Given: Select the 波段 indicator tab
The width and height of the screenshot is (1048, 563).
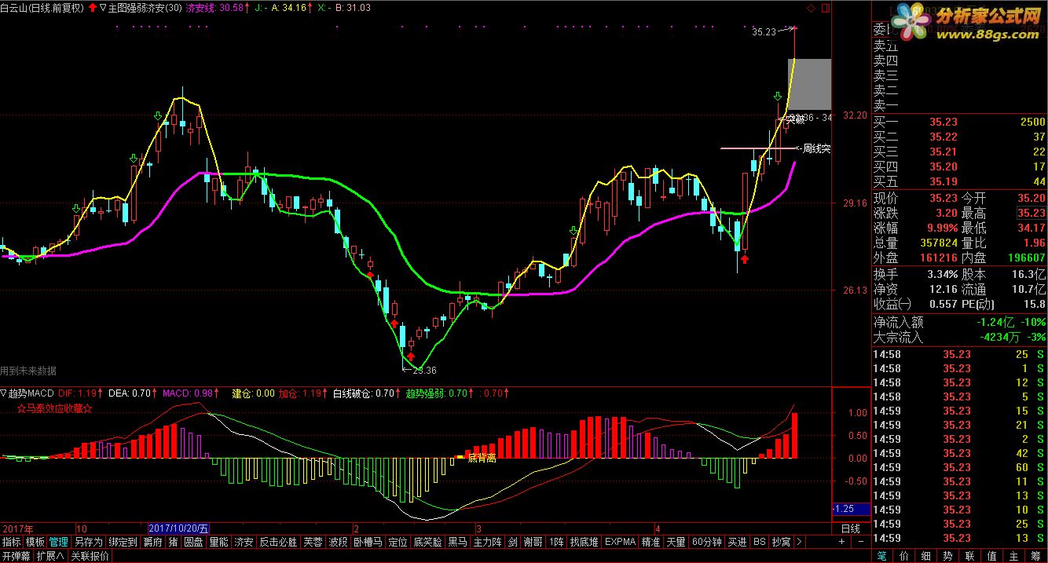Looking at the screenshot, I should [339, 542].
